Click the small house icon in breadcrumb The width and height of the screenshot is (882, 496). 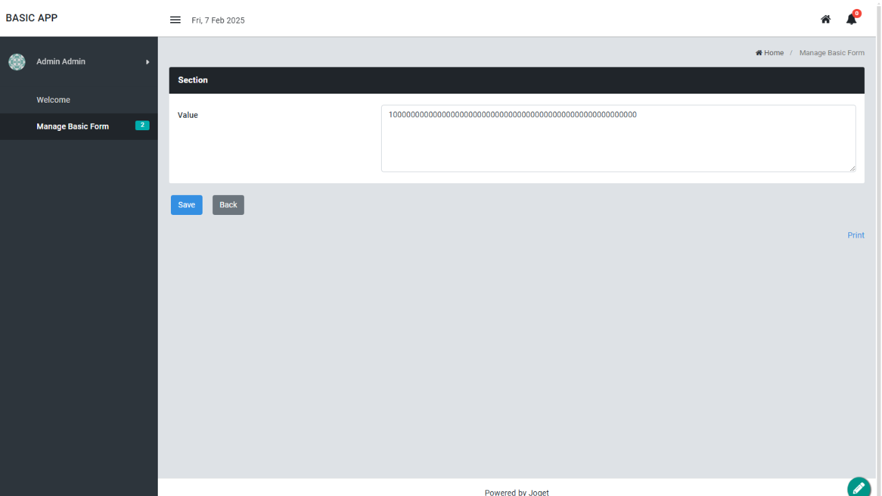(759, 53)
